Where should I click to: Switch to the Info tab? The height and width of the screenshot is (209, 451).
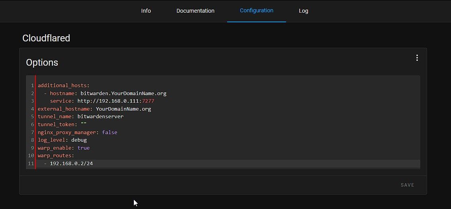click(x=146, y=11)
